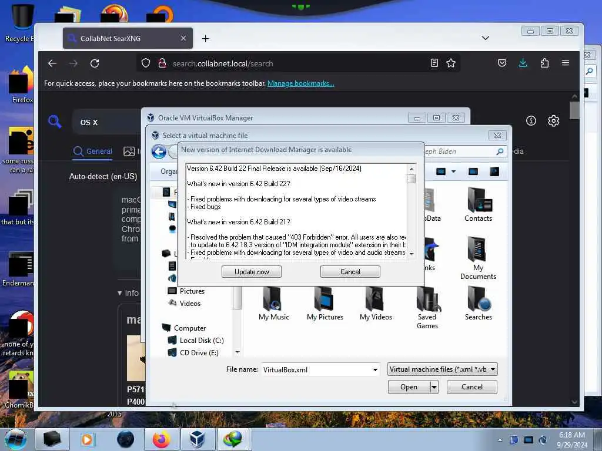Select the General search category tab
Screen dimensions: 602x451
tap(92, 151)
